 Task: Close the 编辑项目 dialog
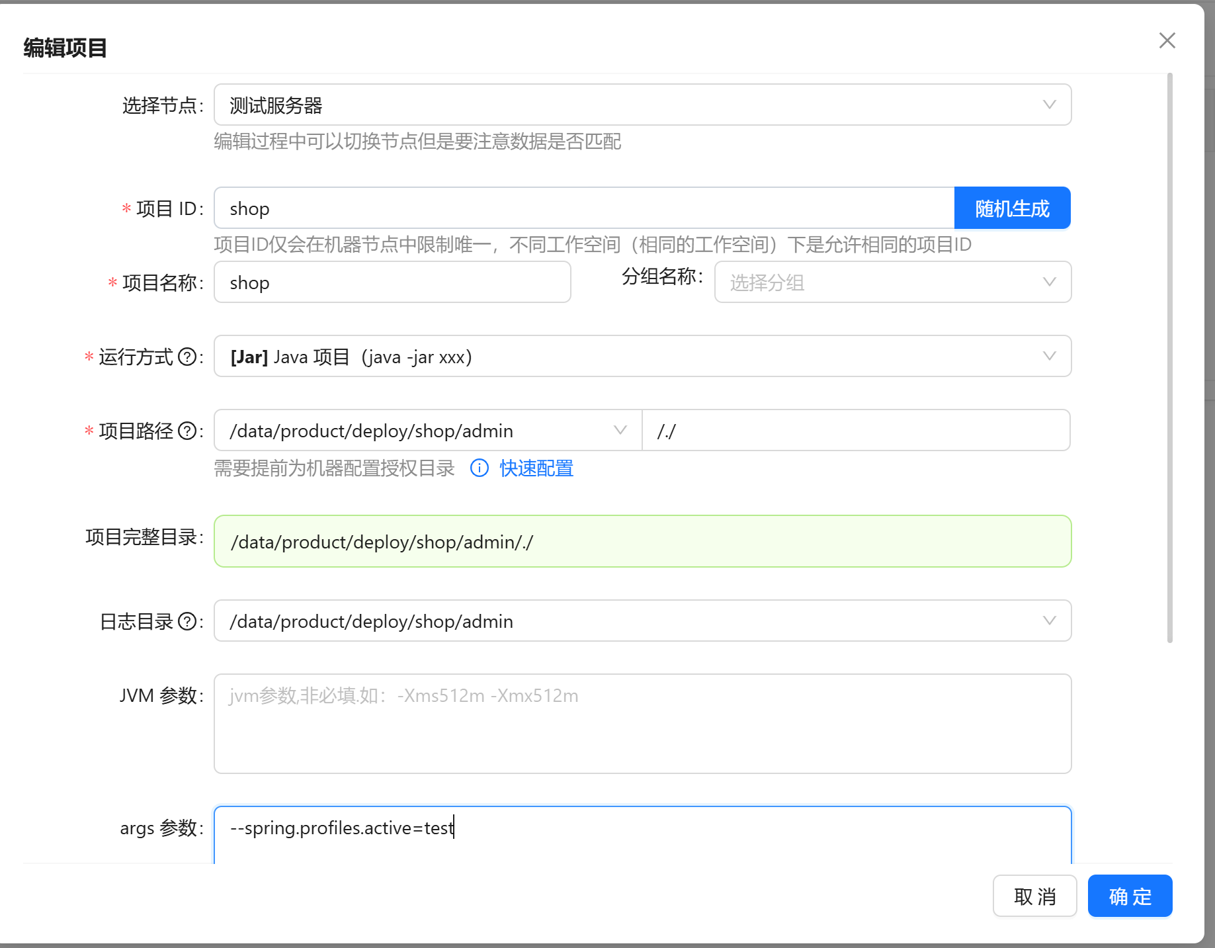1167,40
